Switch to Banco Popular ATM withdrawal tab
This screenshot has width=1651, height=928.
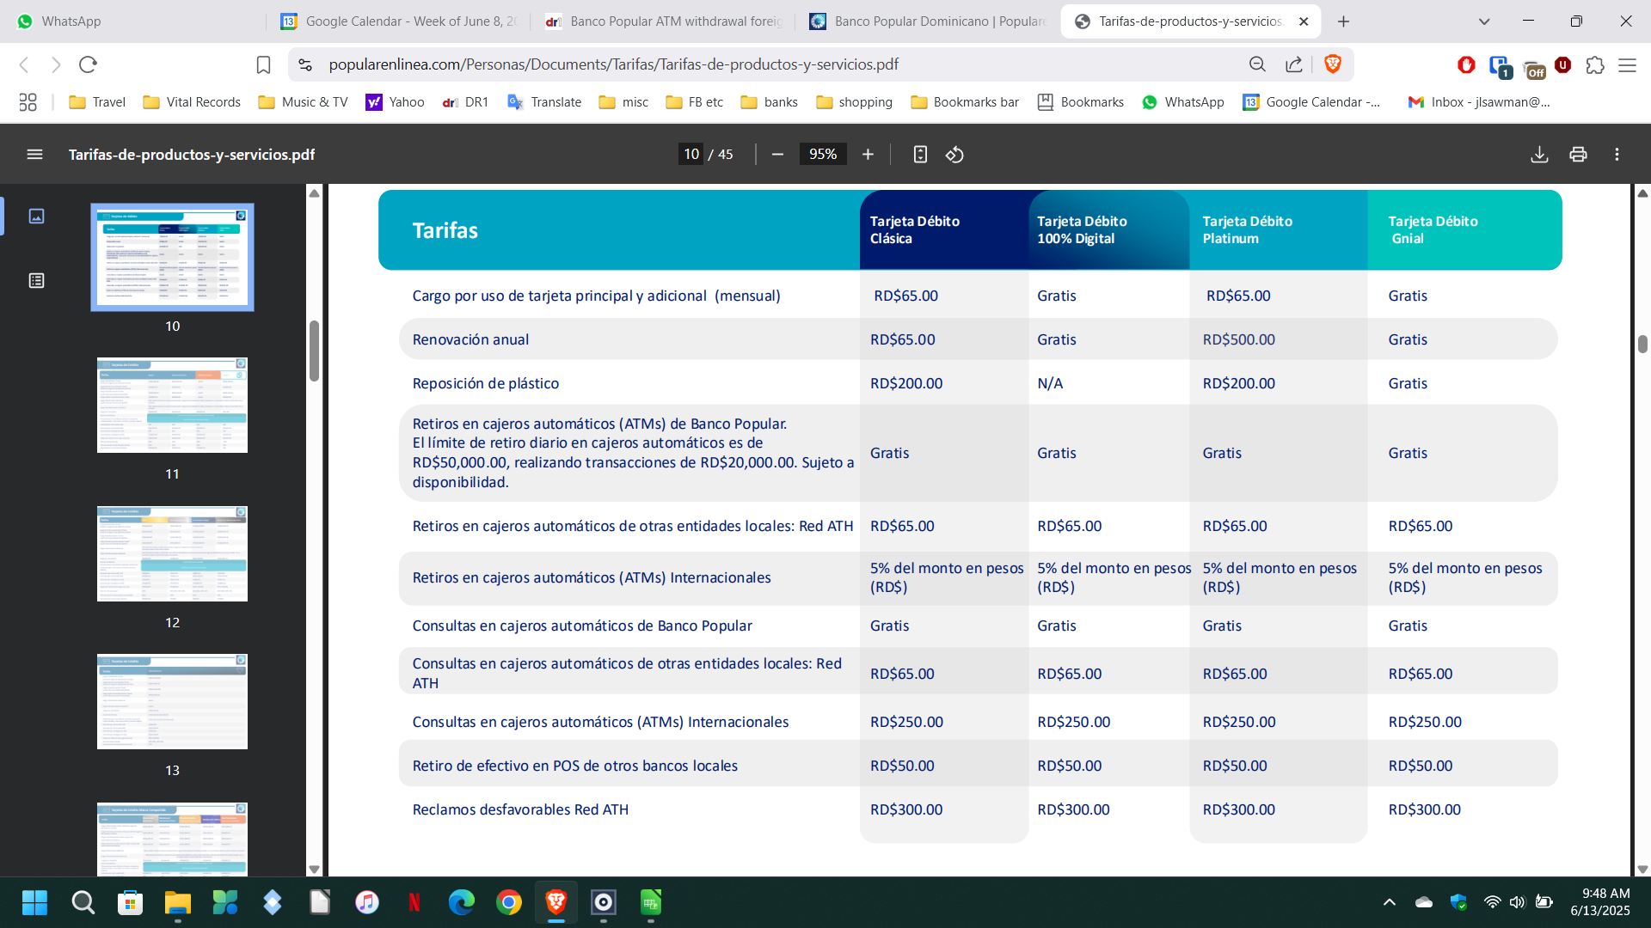point(664,21)
